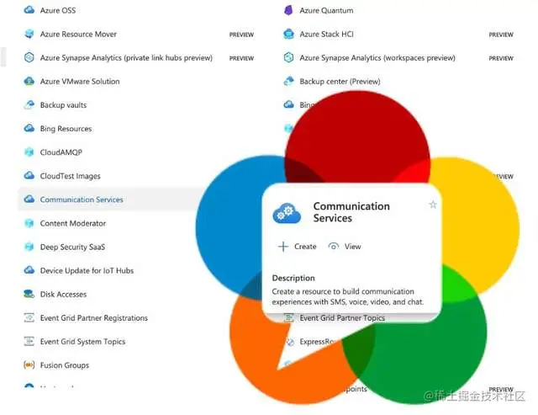
Task: Click the Fusion Groups icon
Action: click(29, 364)
